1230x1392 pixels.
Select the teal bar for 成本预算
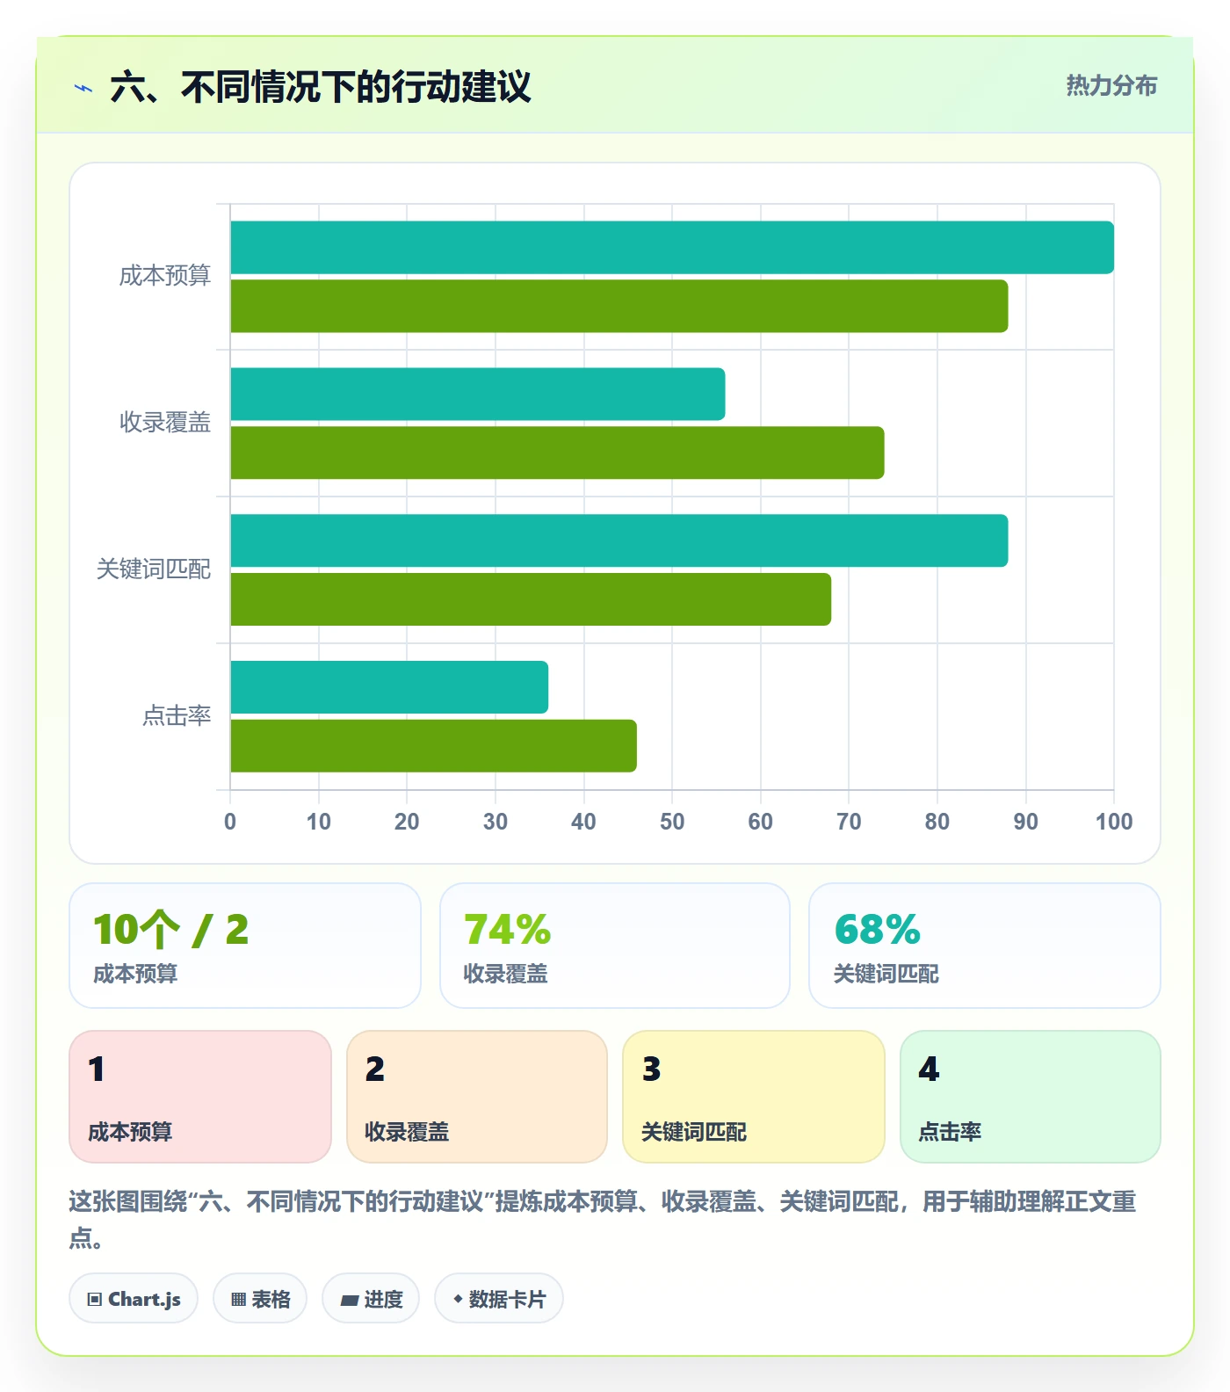(x=672, y=248)
